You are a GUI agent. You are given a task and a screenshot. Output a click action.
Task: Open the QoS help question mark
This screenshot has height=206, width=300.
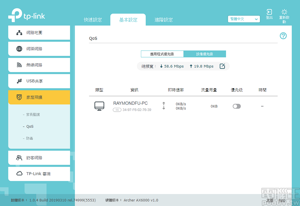283,36
